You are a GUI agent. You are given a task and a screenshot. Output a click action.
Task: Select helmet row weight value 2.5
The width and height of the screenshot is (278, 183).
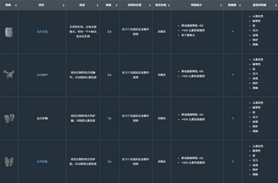pos(109,31)
